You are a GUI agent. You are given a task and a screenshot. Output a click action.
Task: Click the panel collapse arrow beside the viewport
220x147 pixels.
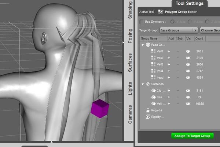click(123, 42)
